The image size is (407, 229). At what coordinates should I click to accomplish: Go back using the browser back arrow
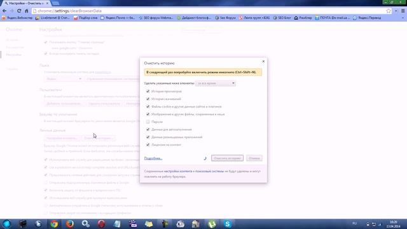pyautogui.click(x=4, y=11)
